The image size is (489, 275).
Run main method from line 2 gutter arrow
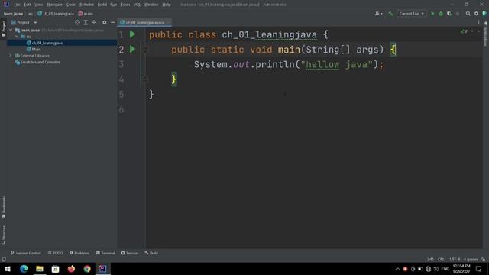click(132, 49)
